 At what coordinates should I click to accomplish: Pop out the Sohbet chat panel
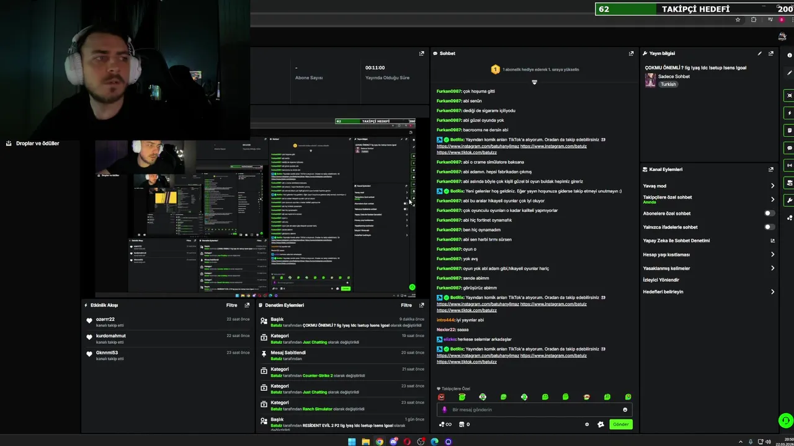point(631,53)
